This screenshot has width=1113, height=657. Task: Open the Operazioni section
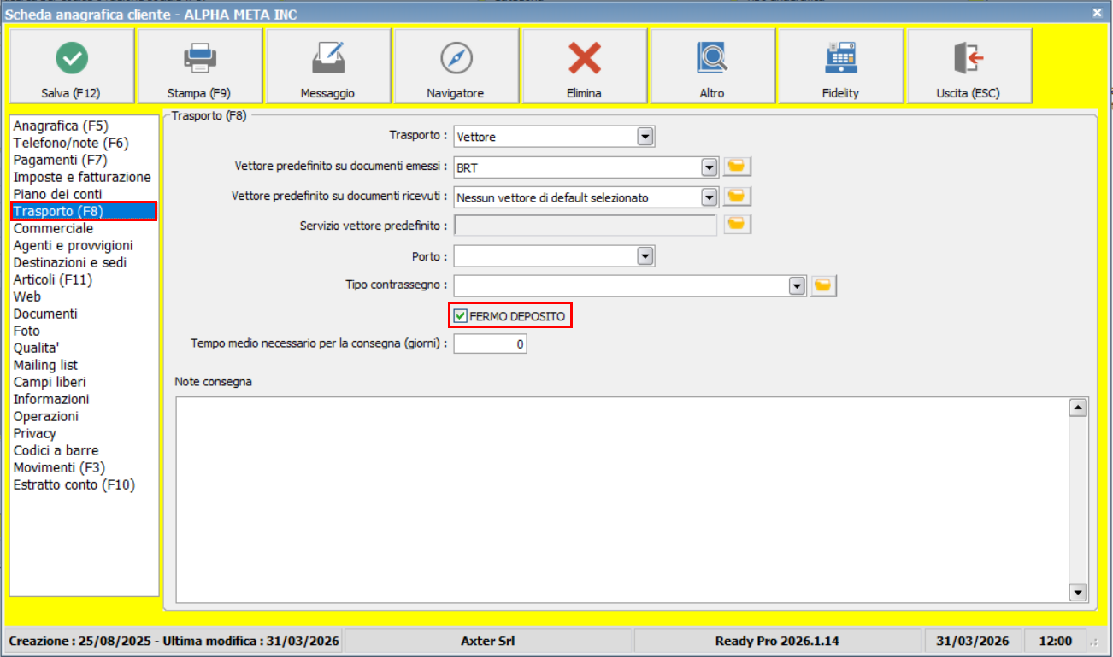pos(84,416)
